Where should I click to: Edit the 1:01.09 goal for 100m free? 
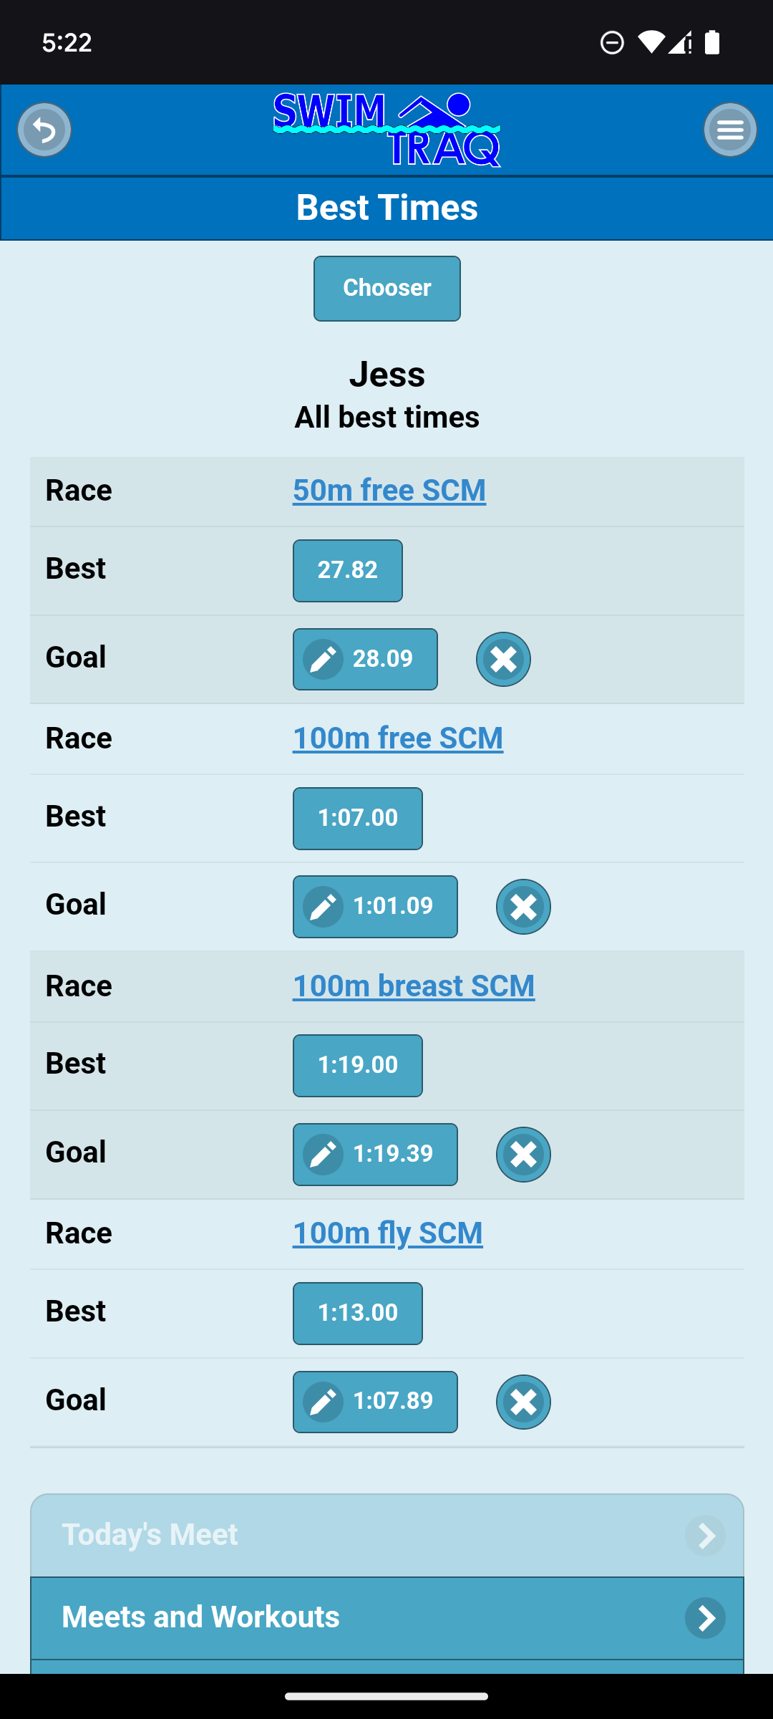tap(375, 907)
